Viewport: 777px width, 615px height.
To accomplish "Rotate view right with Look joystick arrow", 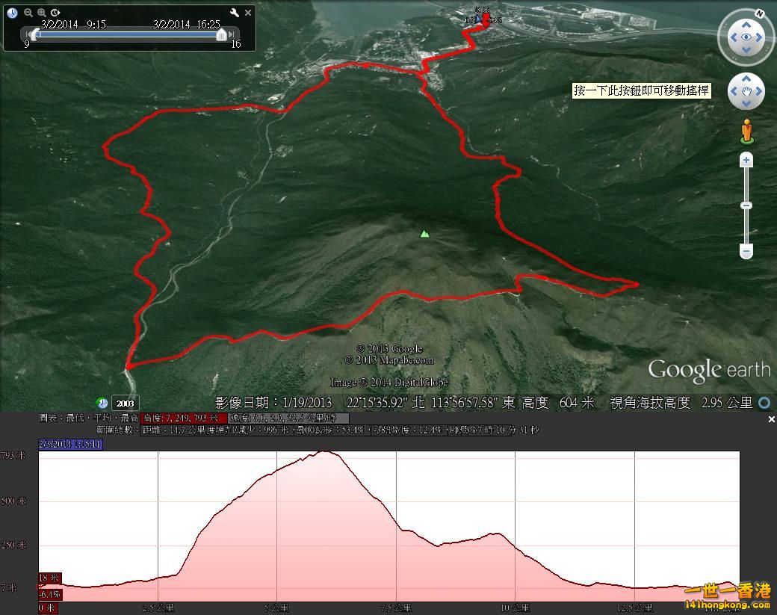I will pos(760,37).
